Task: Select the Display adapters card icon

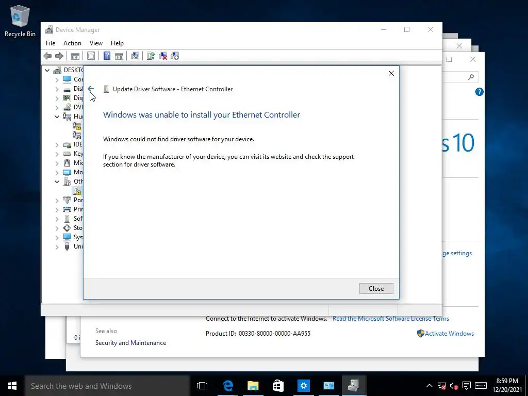Action: (x=67, y=98)
